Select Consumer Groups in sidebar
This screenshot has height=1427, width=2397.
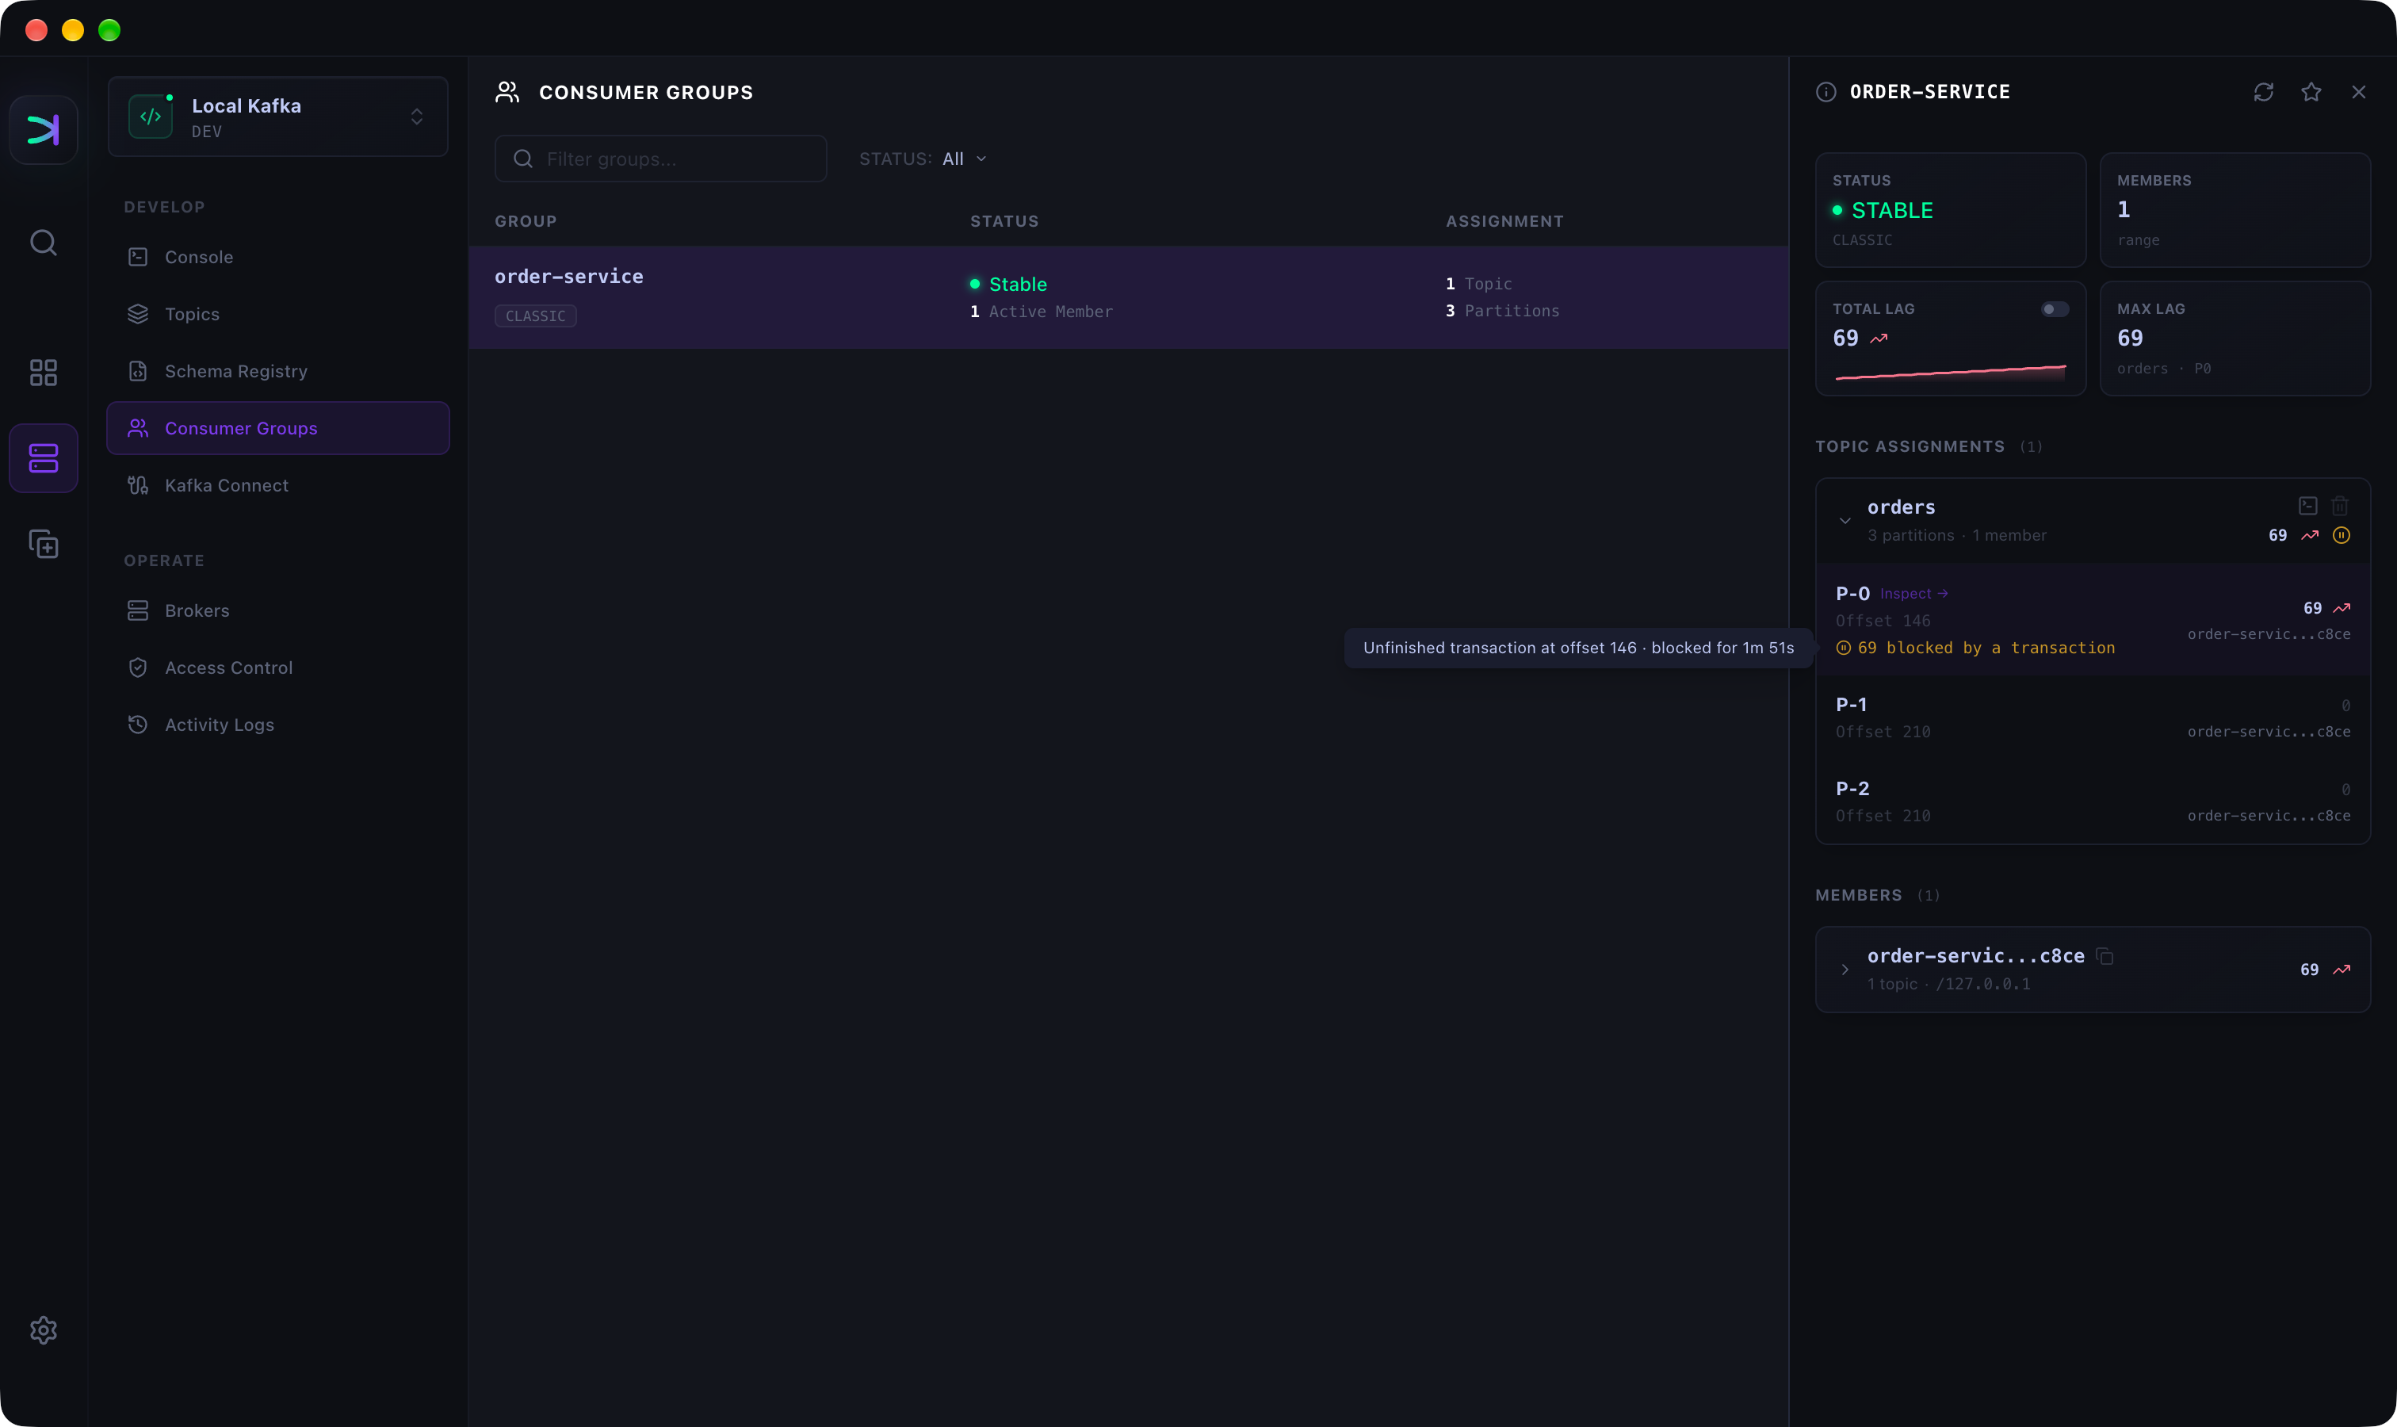278,428
